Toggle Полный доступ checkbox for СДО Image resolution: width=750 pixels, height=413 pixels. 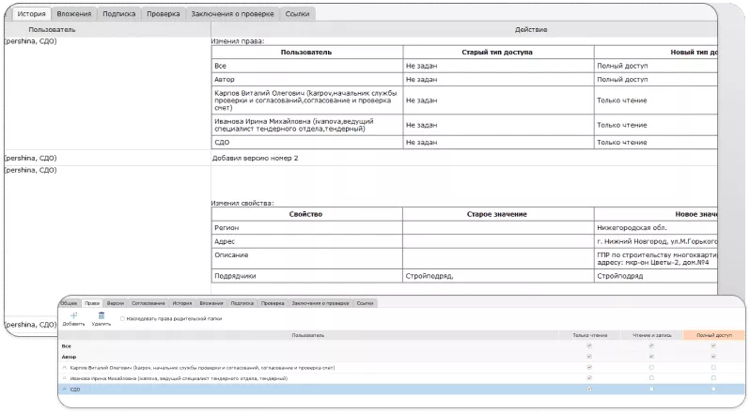point(713,388)
